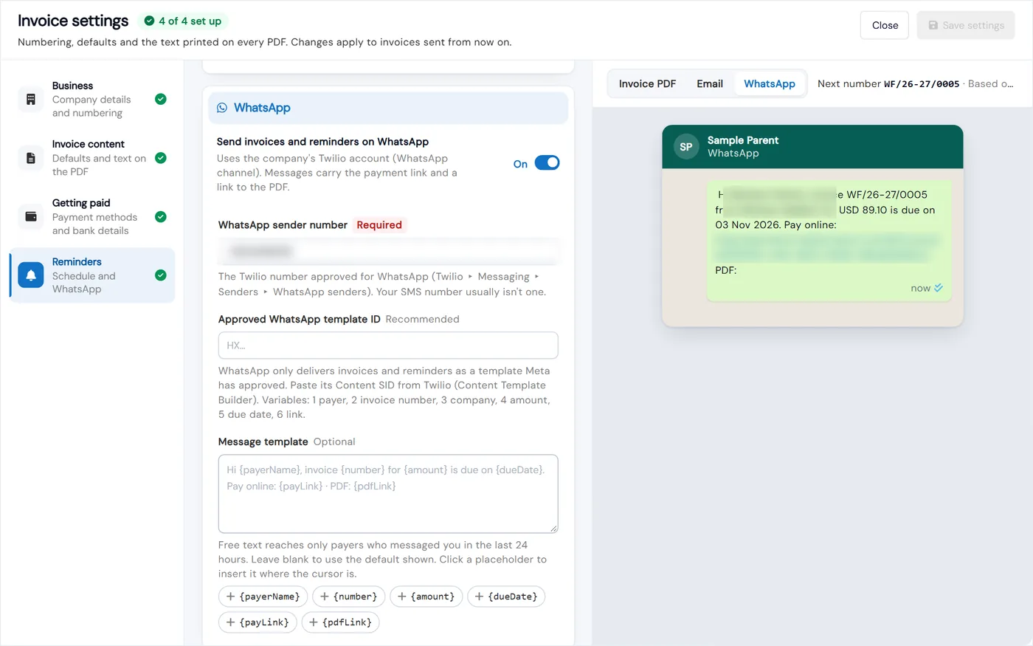Click the 4 of 4 set up badge
Screen dimensions: 1033x646
click(x=184, y=21)
